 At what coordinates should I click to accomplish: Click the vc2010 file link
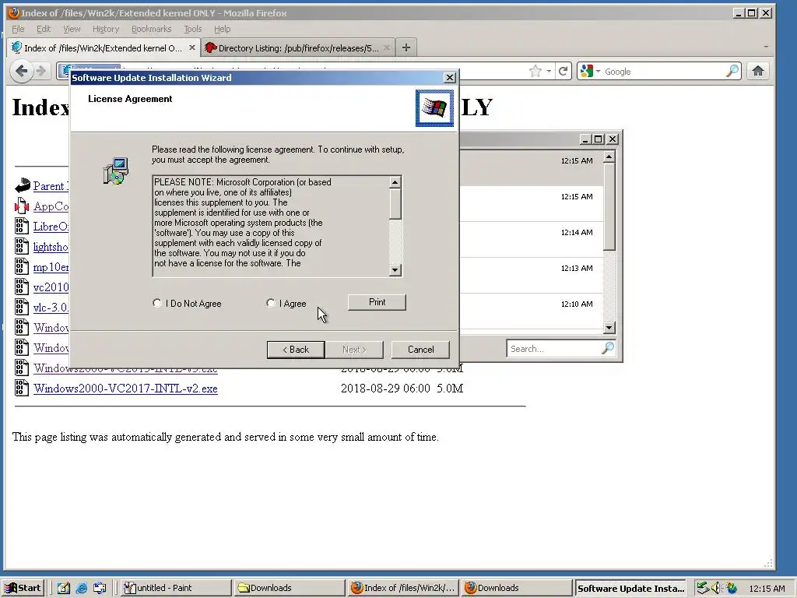[x=51, y=287]
